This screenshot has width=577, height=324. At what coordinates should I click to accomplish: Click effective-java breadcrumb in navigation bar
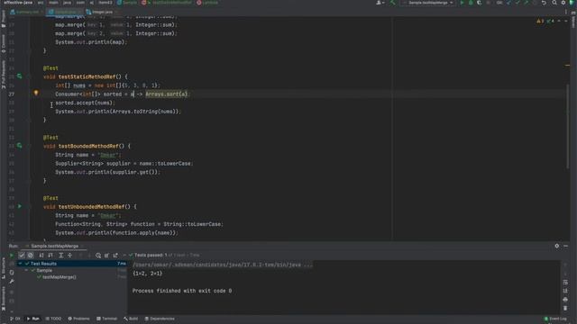pyautogui.click(x=18, y=3)
